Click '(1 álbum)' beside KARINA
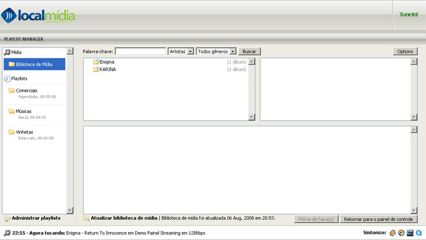426x240 pixels. [x=236, y=69]
